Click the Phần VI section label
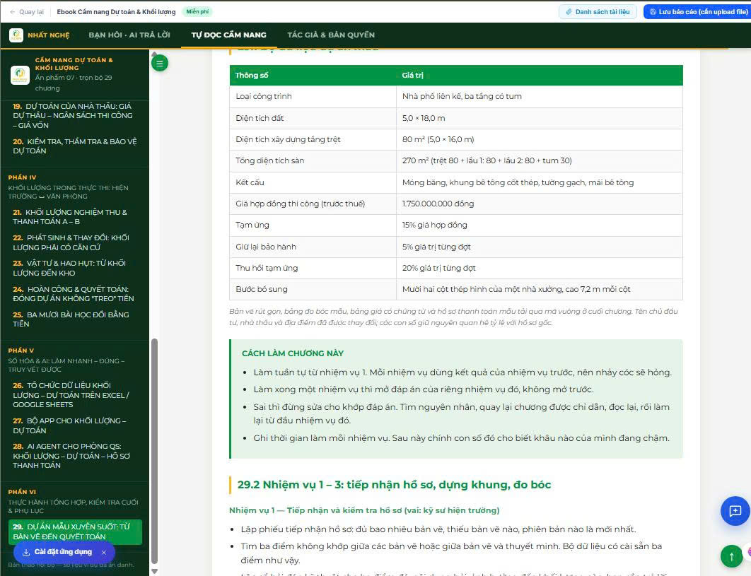Screen dimensions: 751x576 click(x=22, y=492)
